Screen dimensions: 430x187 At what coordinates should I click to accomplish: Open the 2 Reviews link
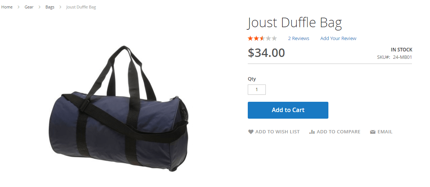pyautogui.click(x=299, y=38)
